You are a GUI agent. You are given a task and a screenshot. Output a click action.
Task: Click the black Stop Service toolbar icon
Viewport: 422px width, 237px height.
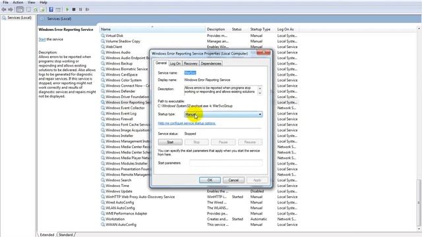74,9
